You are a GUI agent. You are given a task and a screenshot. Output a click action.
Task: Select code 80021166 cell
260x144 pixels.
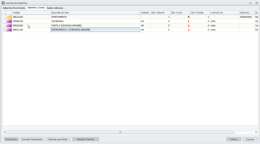tap(31, 30)
